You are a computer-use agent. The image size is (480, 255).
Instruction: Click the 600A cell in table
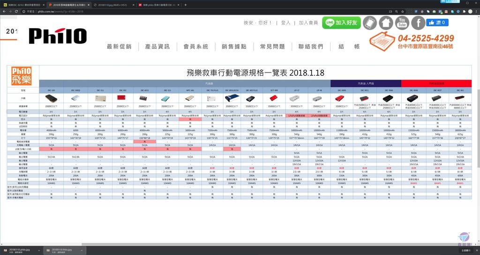(x=460, y=175)
